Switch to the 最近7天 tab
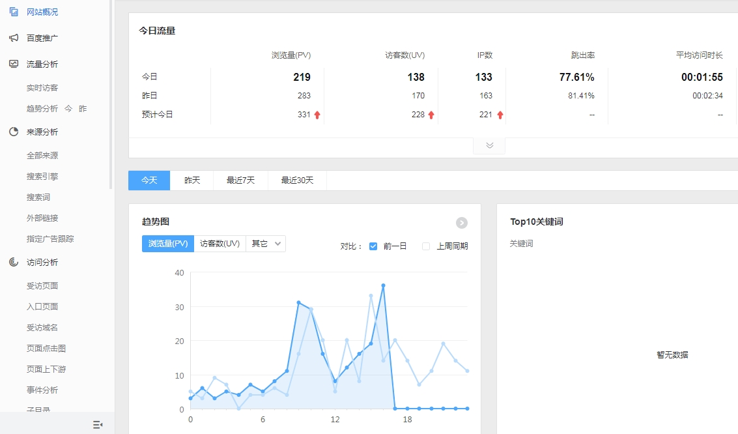This screenshot has width=738, height=434. pyautogui.click(x=240, y=181)
